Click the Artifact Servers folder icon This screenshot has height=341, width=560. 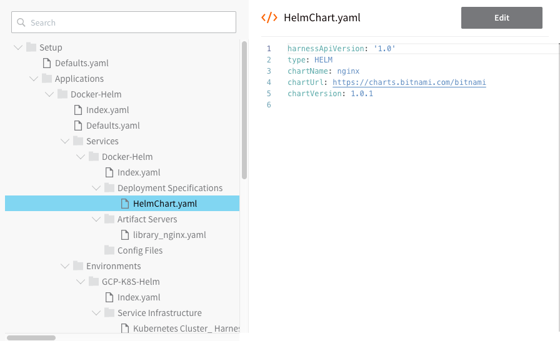point(109,219)
